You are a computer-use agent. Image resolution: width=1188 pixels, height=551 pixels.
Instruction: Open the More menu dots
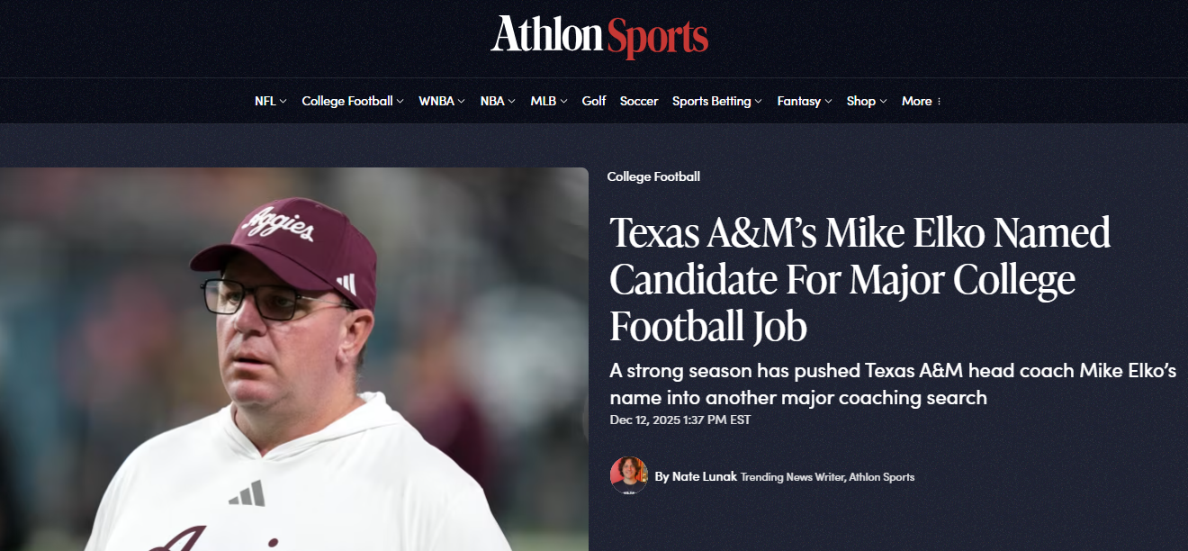(939, 102)
